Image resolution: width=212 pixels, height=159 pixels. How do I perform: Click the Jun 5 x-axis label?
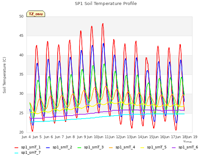click(37, 137)
